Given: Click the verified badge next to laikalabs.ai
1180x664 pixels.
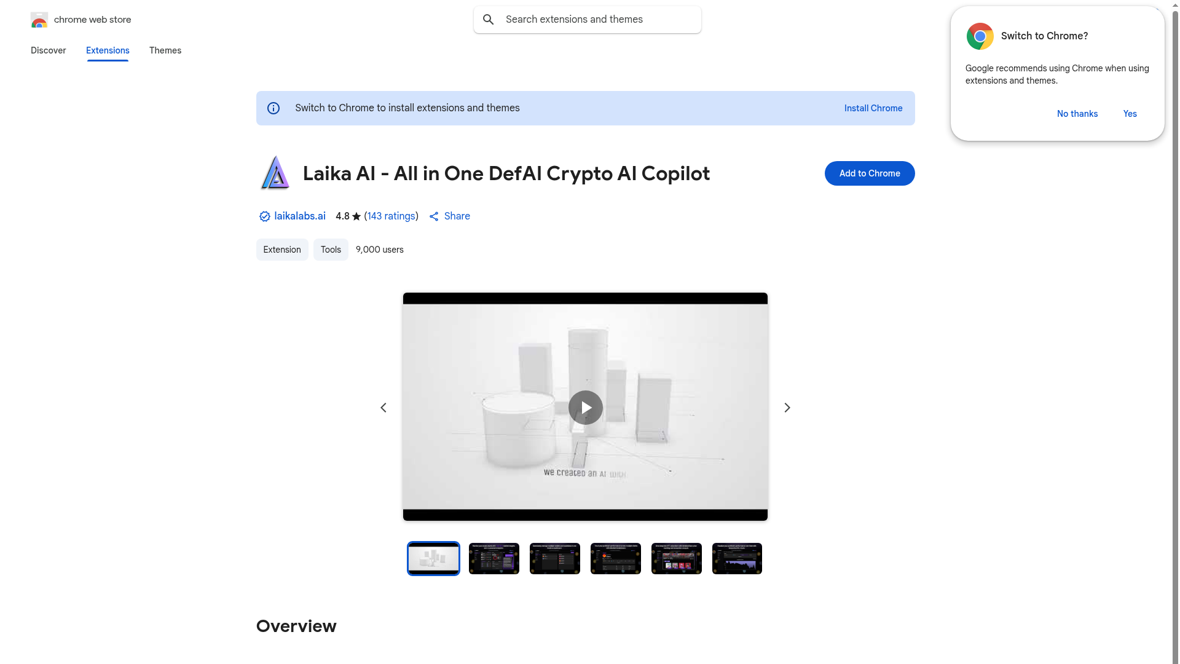Looking at the screenshot, I should pyautogui.click(x=264, y=216).
